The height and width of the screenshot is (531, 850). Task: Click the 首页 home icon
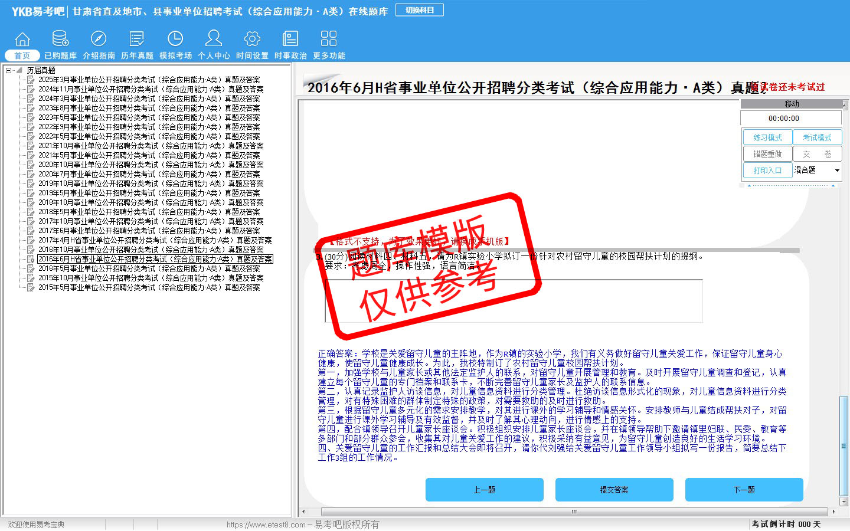22,40
